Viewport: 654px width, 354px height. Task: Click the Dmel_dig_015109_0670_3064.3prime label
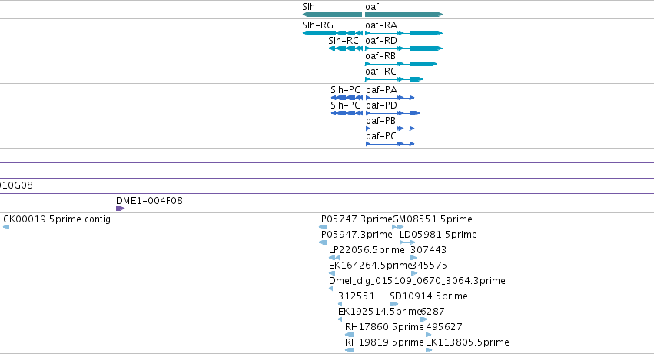coord(417,281)
